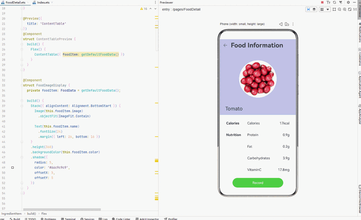Zoom in on the phone preview
This screenshot has width=361, height=220.
tap(344, 9)
